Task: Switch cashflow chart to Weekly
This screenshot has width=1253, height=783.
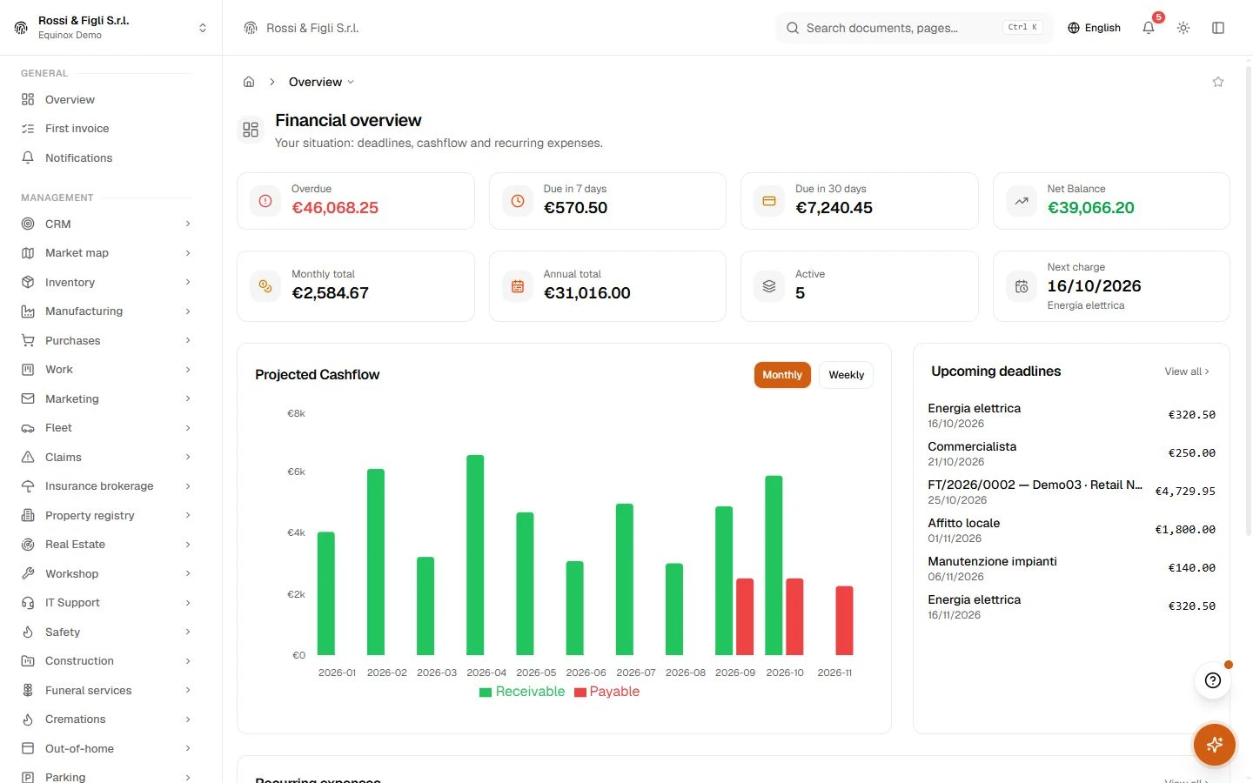Action: (x=846, y=375)
